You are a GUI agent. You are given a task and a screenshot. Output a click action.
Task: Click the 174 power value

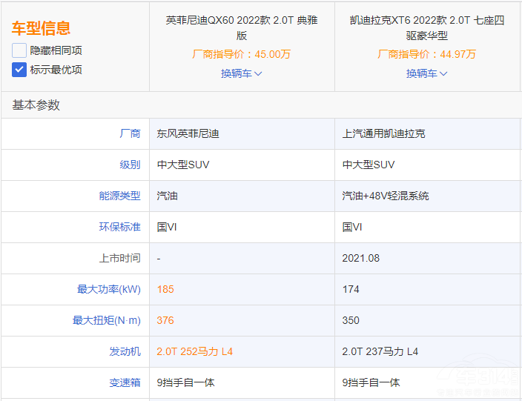pyautogui.click(x=351, y=289)
